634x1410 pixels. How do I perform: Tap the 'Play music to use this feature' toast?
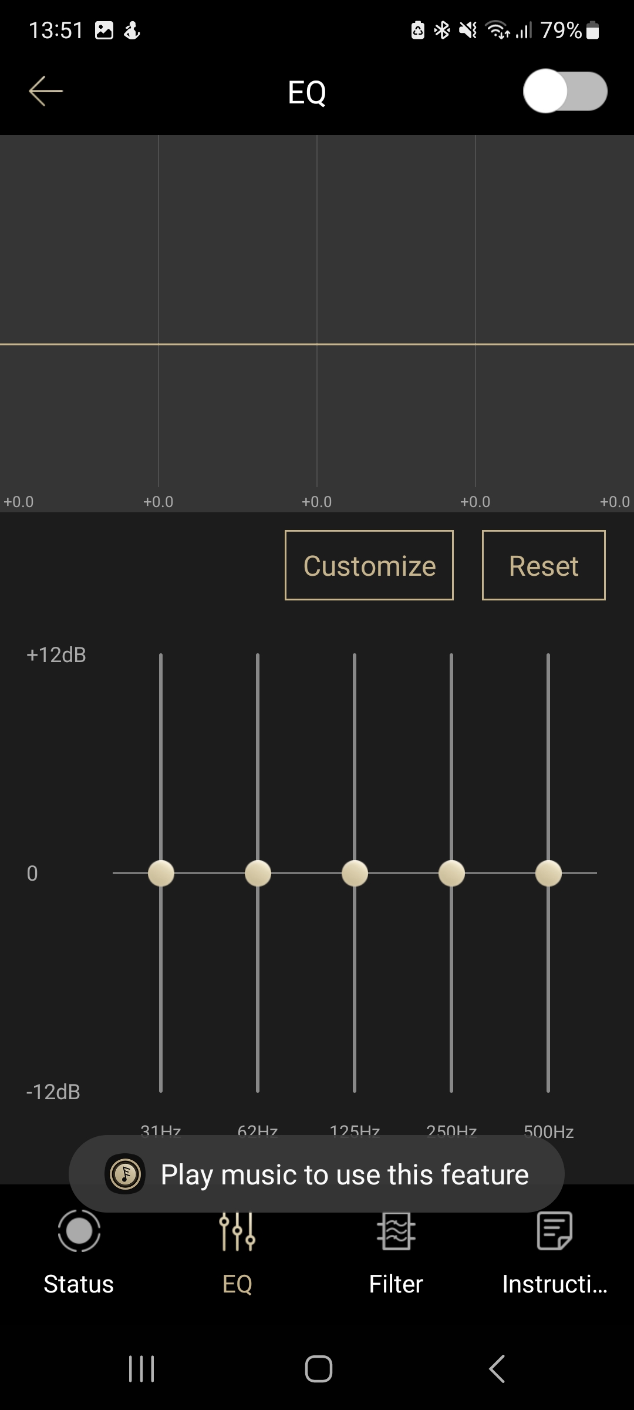pyautogui.click(x=345, y=1174)
